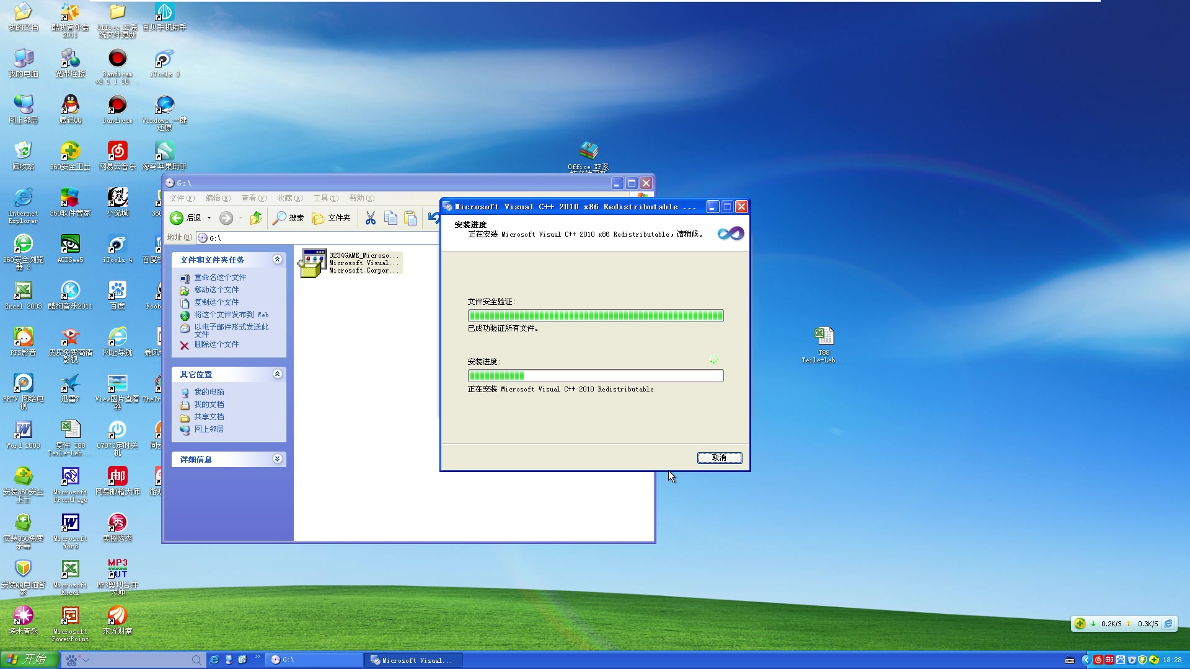Screen dimensions: 1190x669
Task: Open 我的电脑 under 其它位置
Action: click(x=209, y=392)
